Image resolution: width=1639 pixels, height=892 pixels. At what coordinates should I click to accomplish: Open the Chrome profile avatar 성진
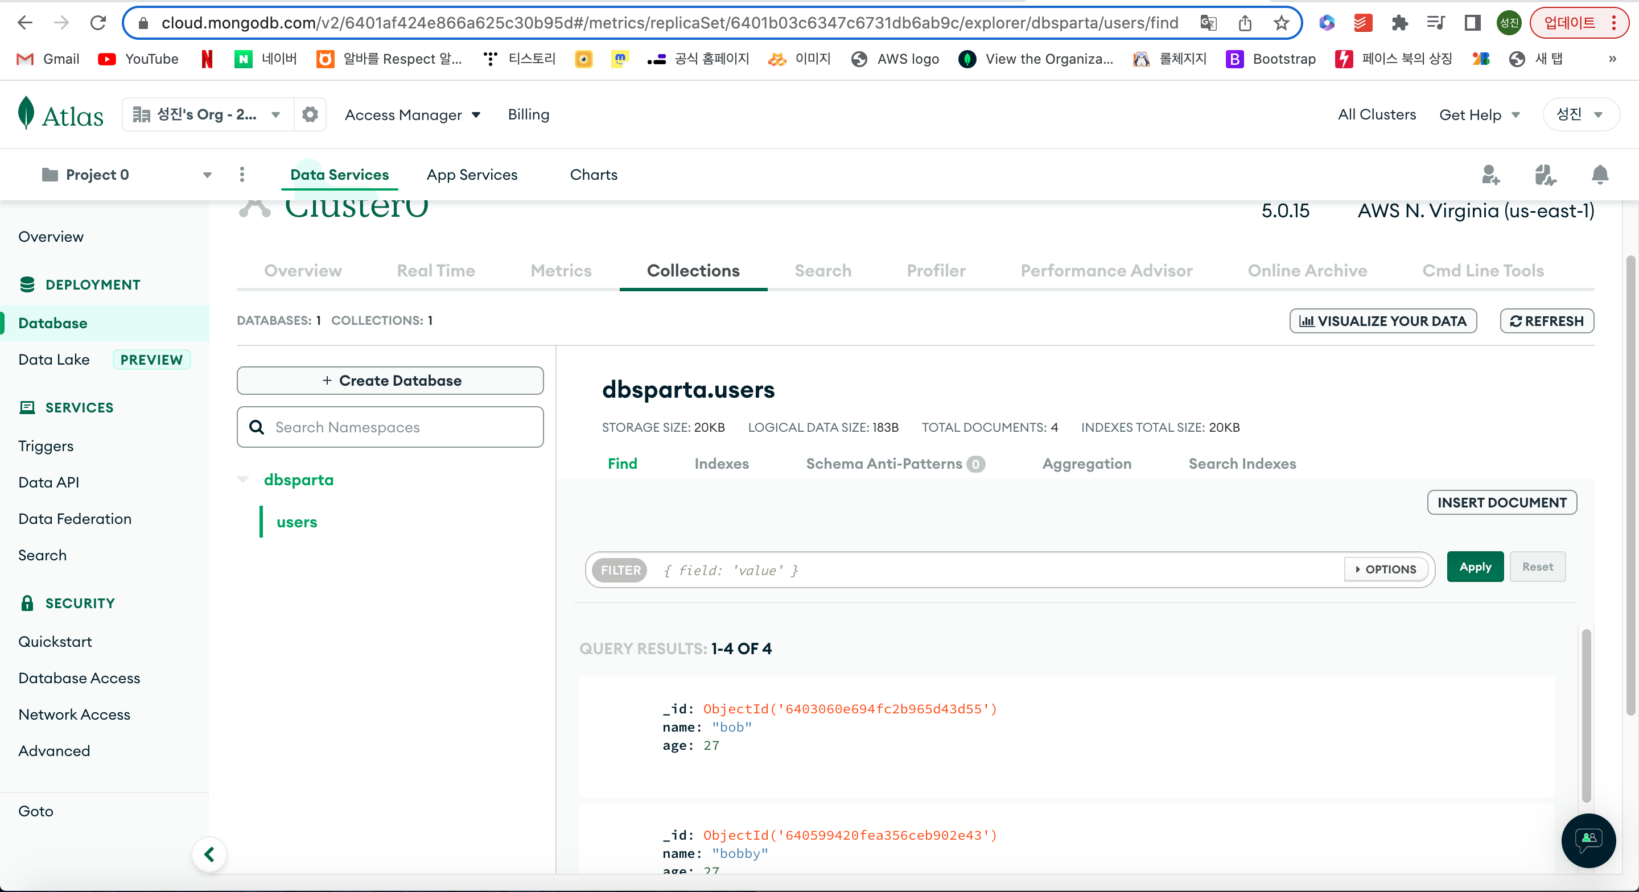coord(1509,23)
